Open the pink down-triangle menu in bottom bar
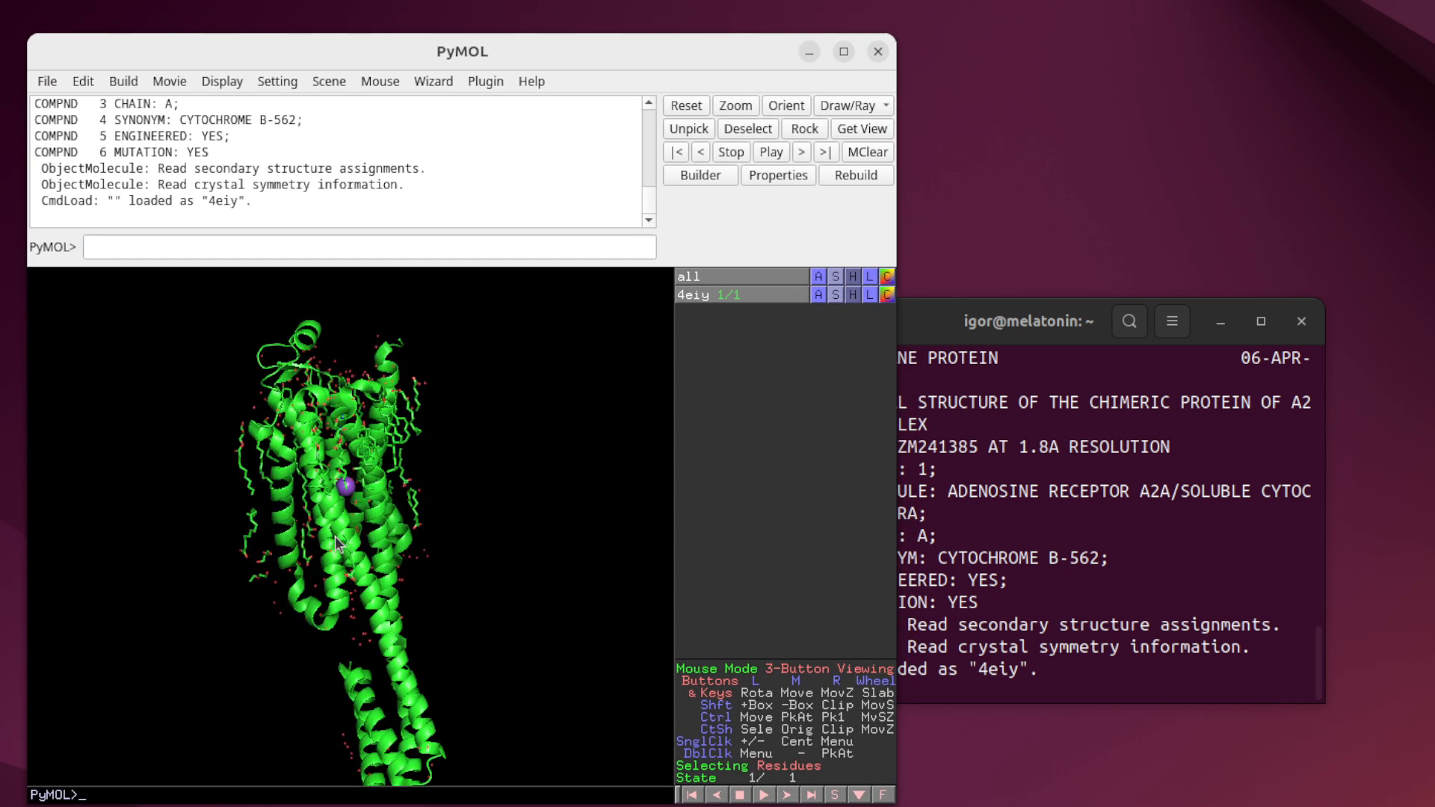Image resolution: width=1435 pixels, height=807 pixels. pyautogui.click(x=859, y=794)
